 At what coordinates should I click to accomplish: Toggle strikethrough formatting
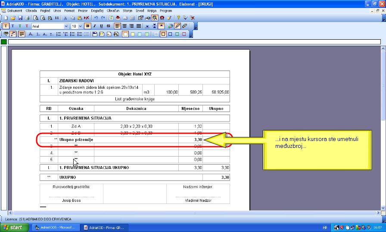tap(108, 26)
